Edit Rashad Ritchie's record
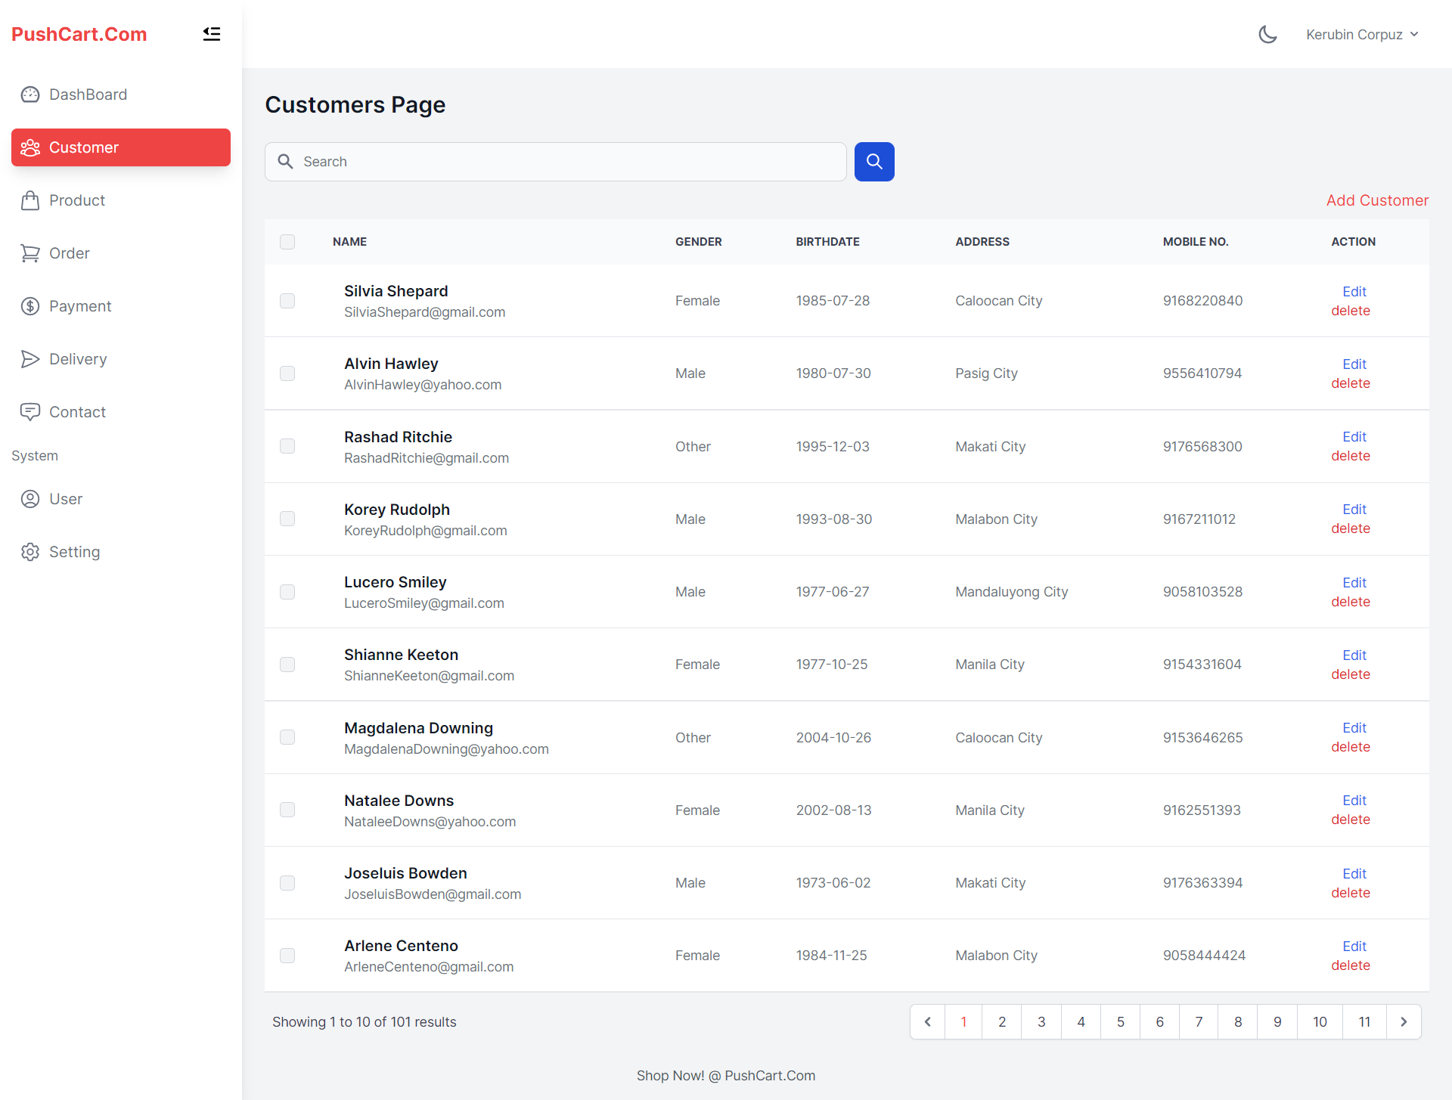The height and width of the screenshot is (1100, 1452). coord(1354,436)
